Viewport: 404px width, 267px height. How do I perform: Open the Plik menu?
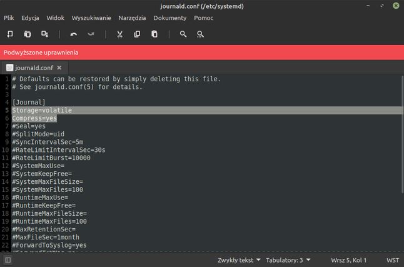coord(9,18)
